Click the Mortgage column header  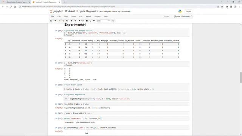104,40
